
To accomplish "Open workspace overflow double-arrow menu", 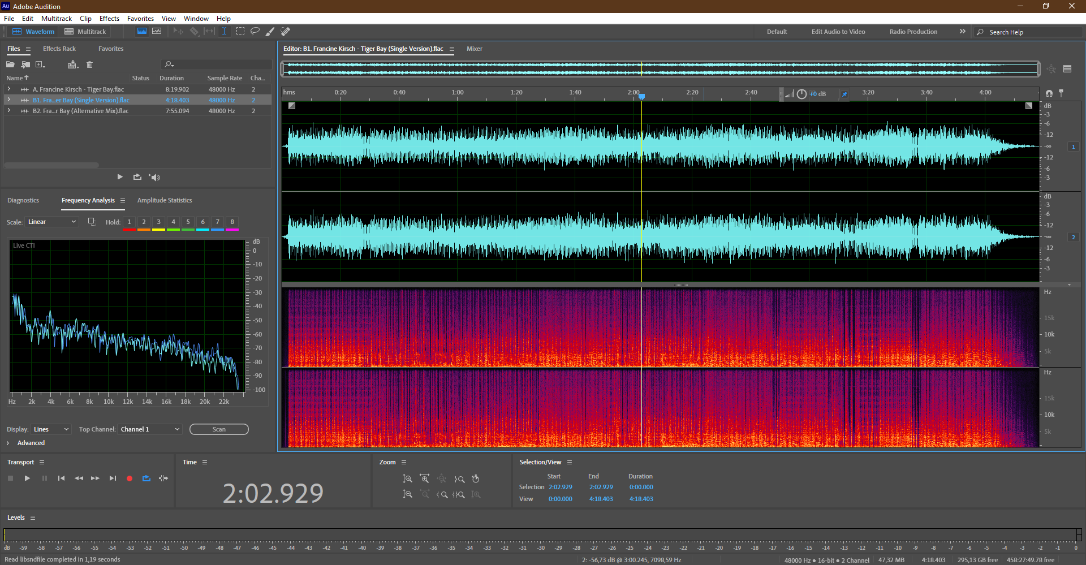I will click(963, 32).
